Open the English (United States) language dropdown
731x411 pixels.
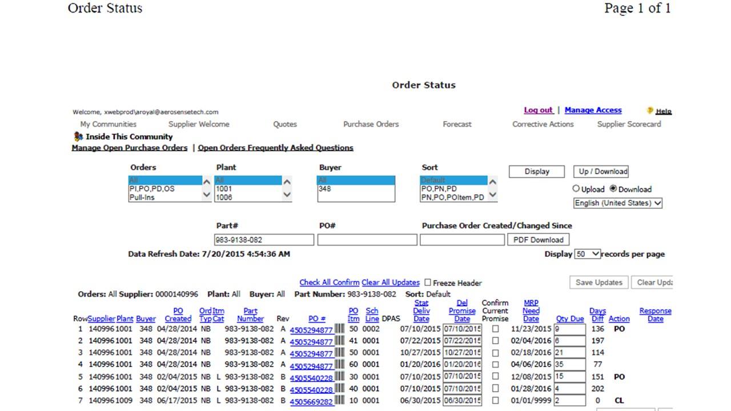pyautogui.click(x=618, y=203)
